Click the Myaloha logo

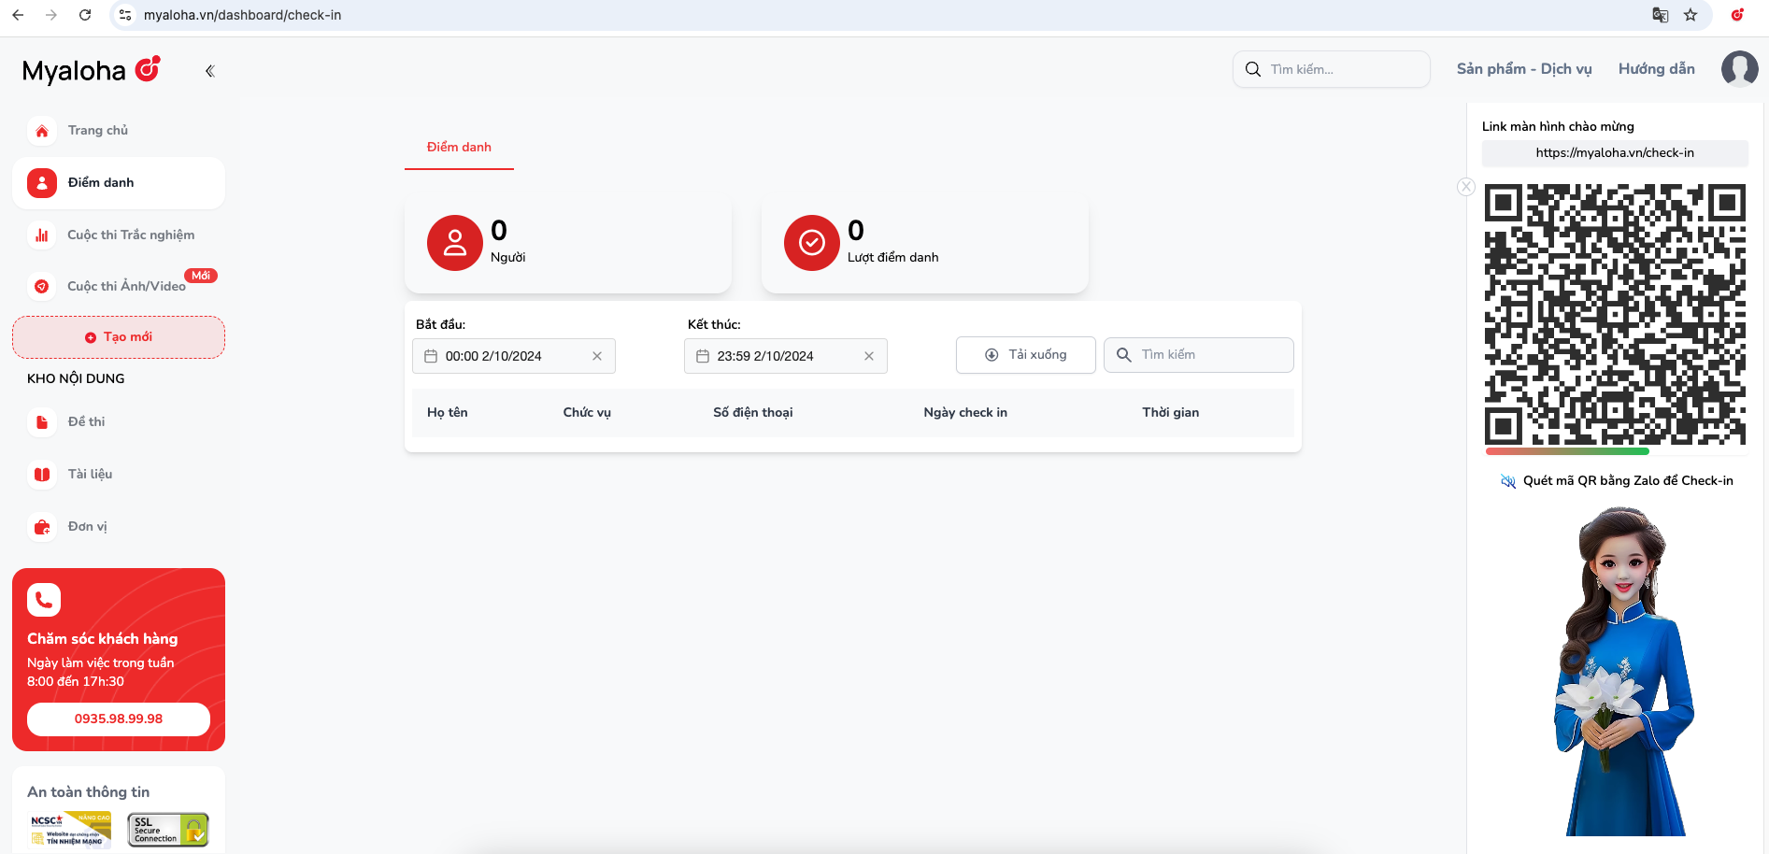91,70
